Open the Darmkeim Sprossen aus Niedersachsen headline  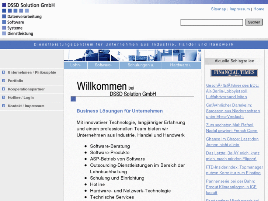pos(233,111)
